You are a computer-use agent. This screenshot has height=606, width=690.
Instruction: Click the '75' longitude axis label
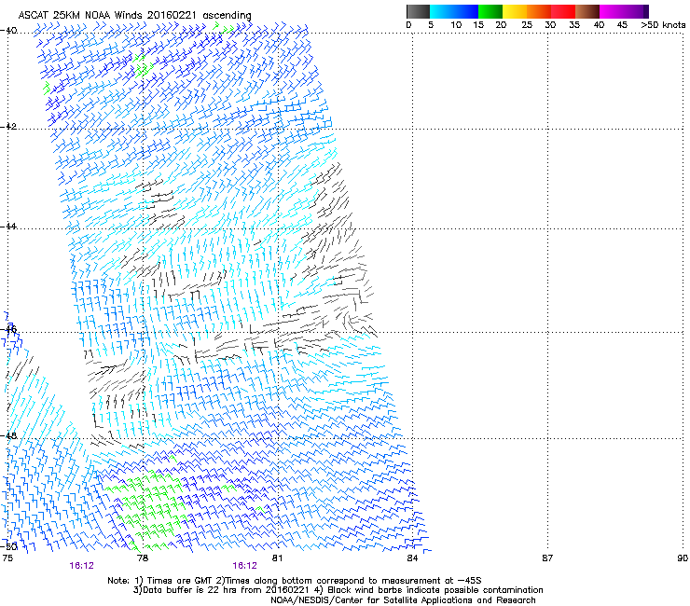(7, 558)
